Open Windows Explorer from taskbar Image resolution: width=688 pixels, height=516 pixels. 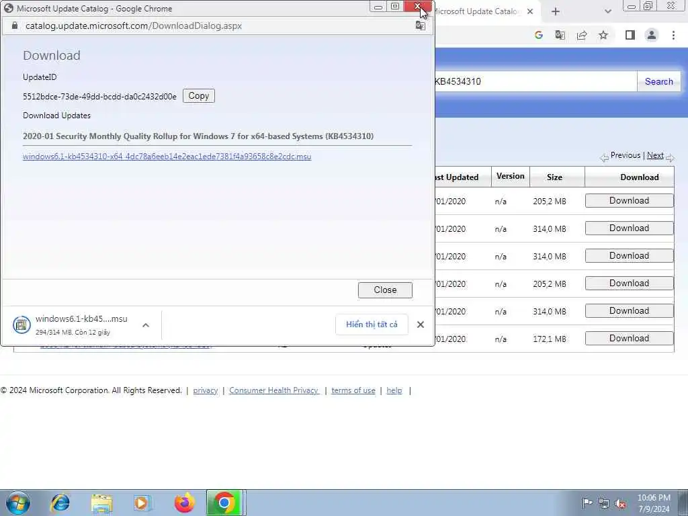tap(101, 503)
